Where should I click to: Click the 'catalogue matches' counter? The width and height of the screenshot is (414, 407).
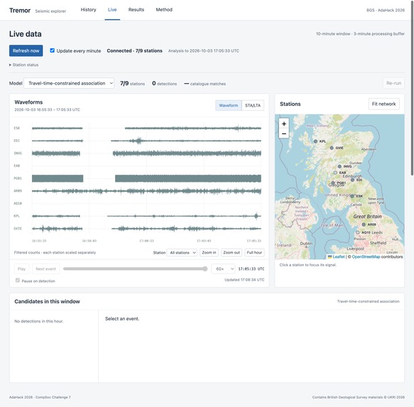pos(205,84)
